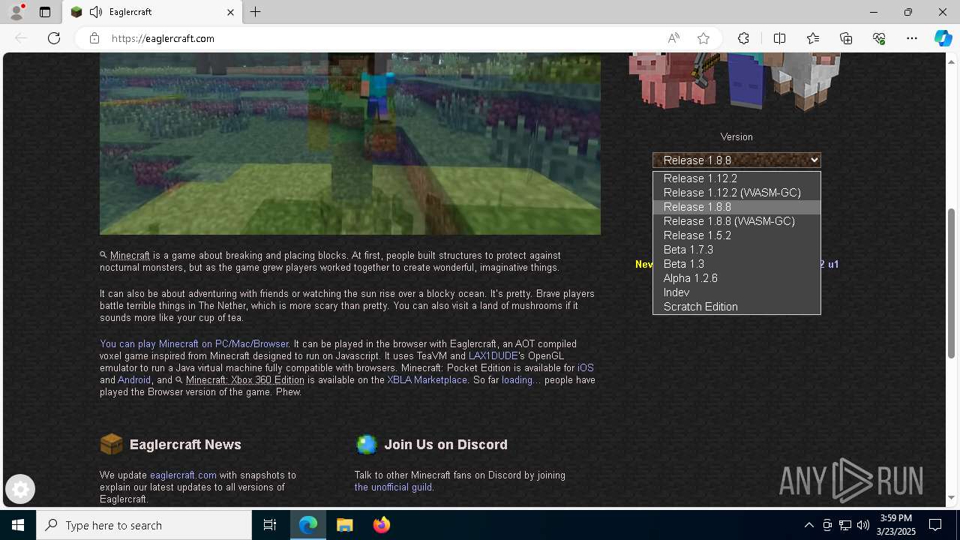Select Release 1.12.2 option
This screenshot has height=540, width=960.
pyautogui.click(x=736, y=178)
